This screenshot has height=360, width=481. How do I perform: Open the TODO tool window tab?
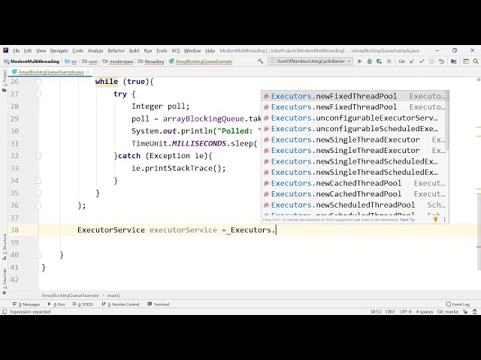(83, 304)
